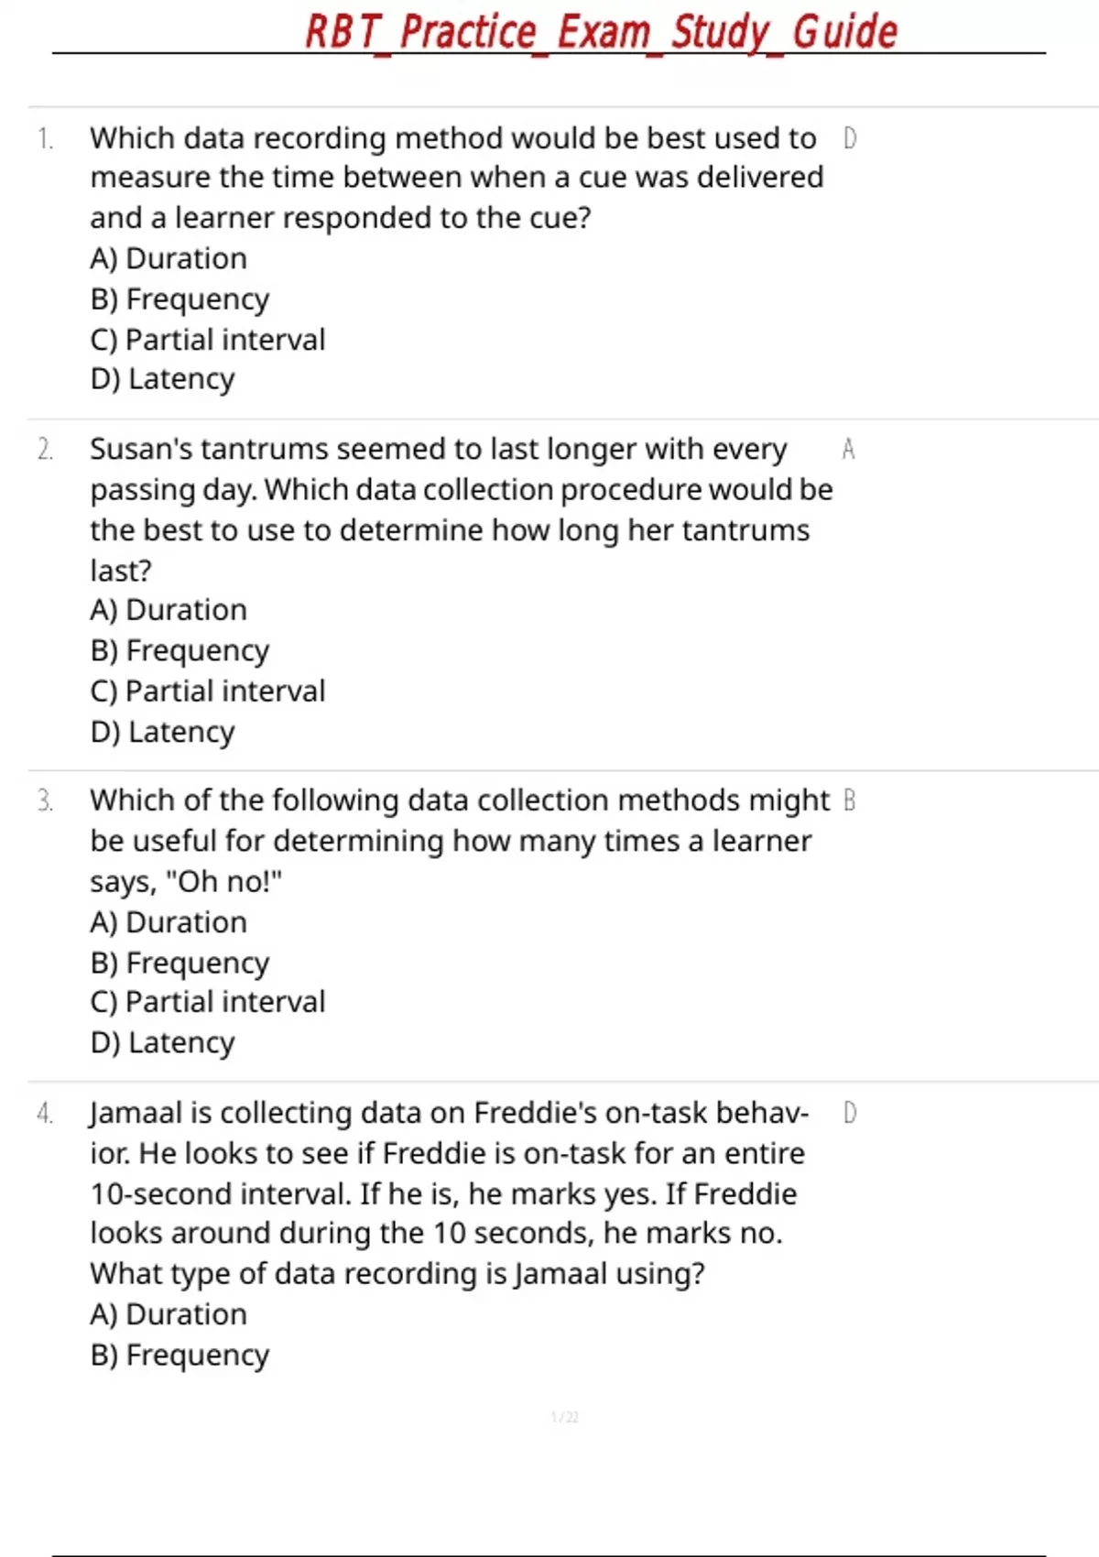The height and width of the screenshot is (1557, 1099).
Task: Select "B) Frequency" under question 3
Action: point(180,964)
